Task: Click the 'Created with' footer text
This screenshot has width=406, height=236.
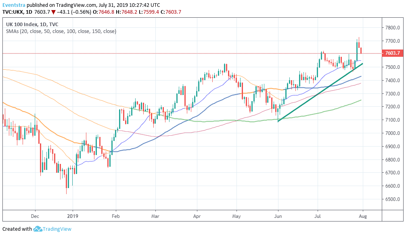Action: (x=17, y=229)
